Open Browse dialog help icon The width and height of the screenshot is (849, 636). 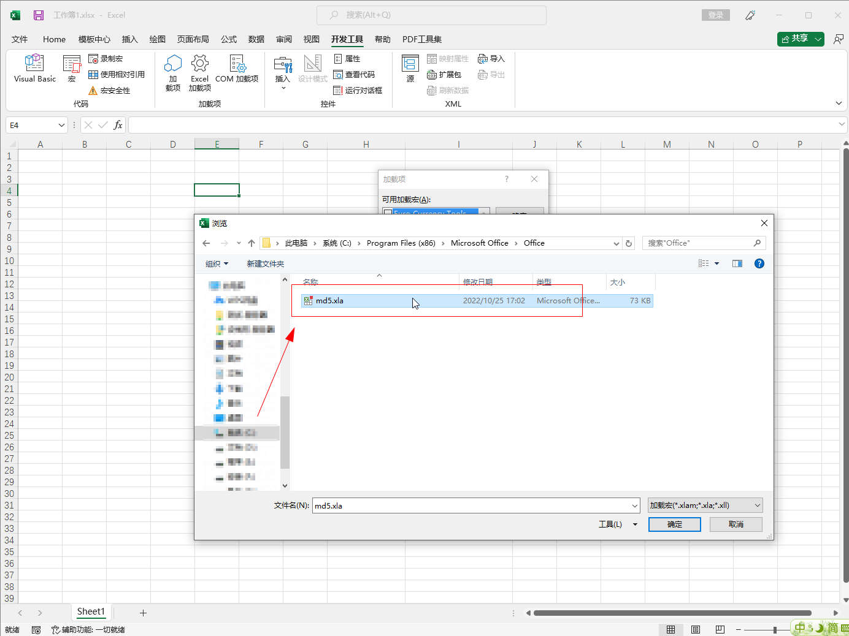(759, 263)
